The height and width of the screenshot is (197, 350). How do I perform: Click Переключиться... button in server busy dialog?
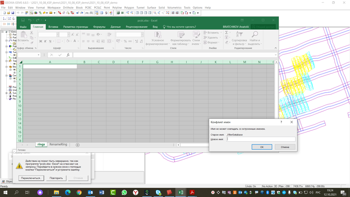coord(31,178)
